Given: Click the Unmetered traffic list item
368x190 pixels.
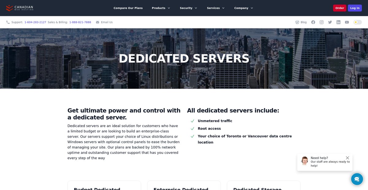Looking at the screenshot, I should pyautogui.click(x=215, y=121).
